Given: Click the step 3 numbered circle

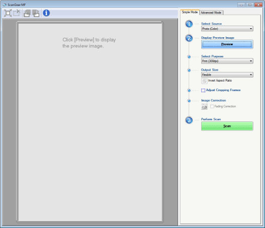Looking at the screenshot, I should pyautogui.click(x=189, y=120).
